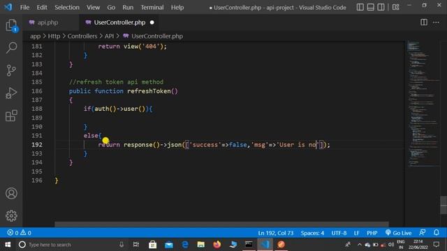Open the Run and Debug view
This screenshot has height=251, width=447.
coord(11,93)
